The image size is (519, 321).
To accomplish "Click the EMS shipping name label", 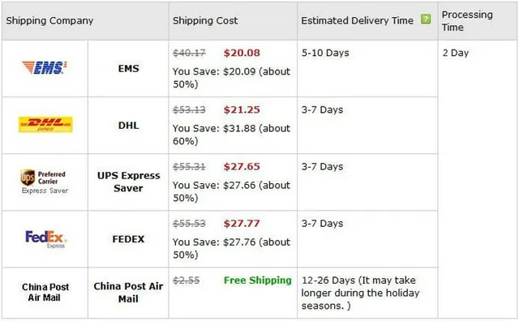I will [x=128, y=69].
